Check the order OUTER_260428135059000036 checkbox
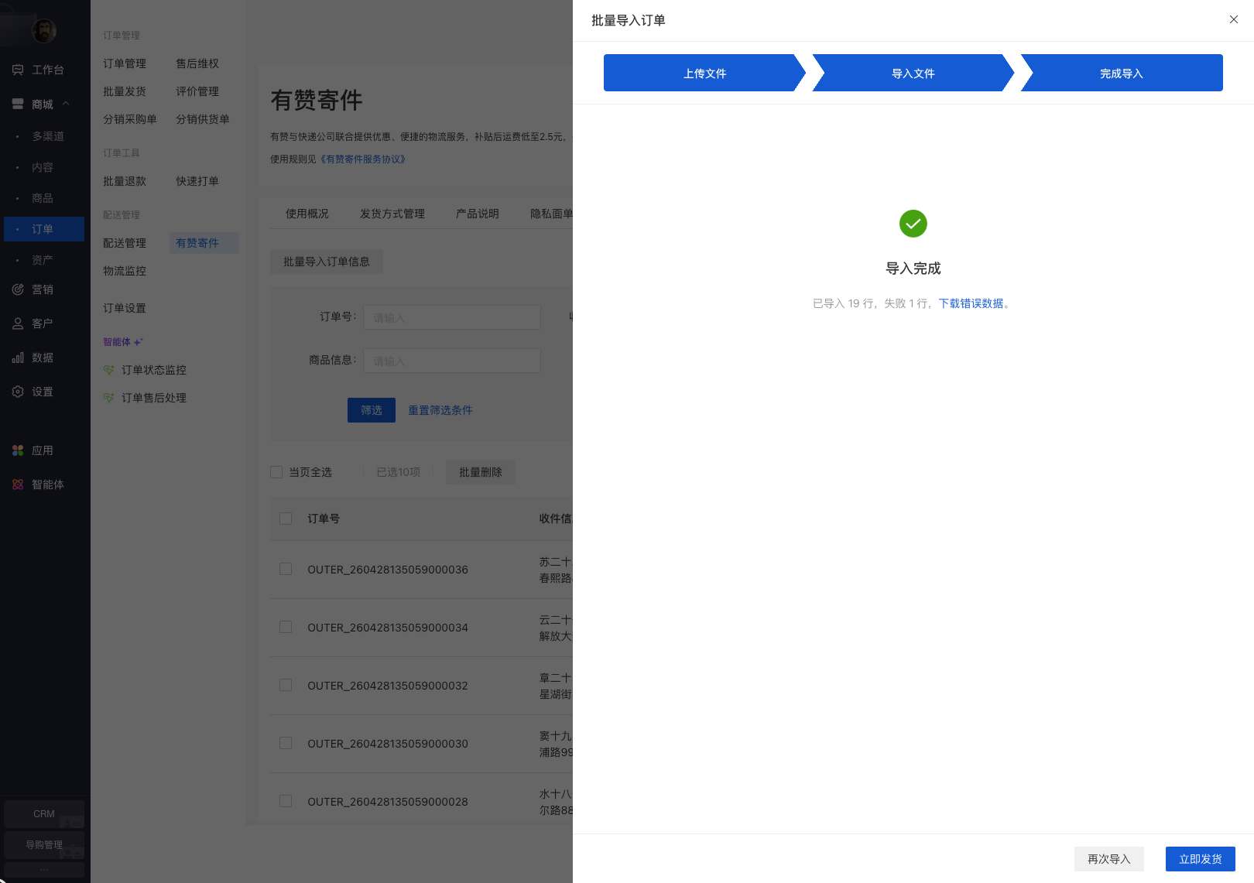 [x=286, y=569]
